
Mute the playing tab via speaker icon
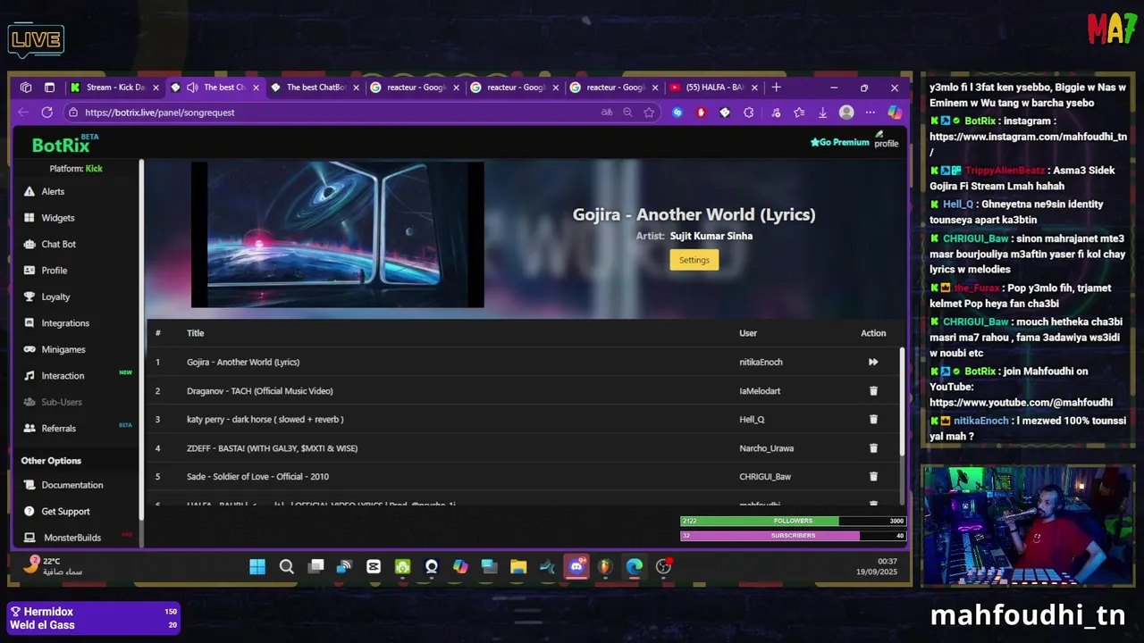click(x=192, y=88)
